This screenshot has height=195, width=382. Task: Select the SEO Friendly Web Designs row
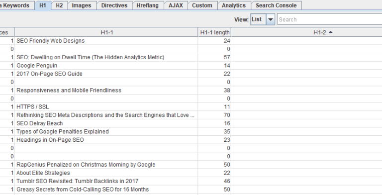[x=191, y=41]
